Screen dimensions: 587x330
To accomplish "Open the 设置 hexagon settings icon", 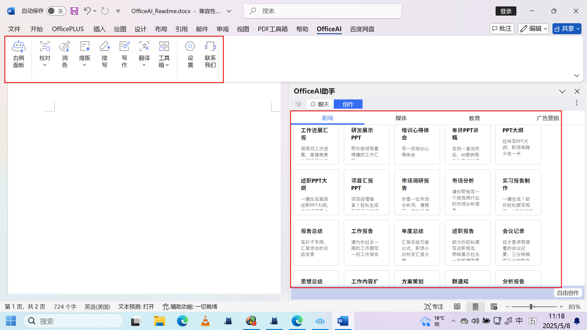I will (x=190, y=47).
